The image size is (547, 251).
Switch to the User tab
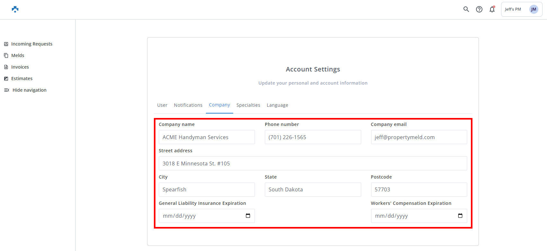162,105
